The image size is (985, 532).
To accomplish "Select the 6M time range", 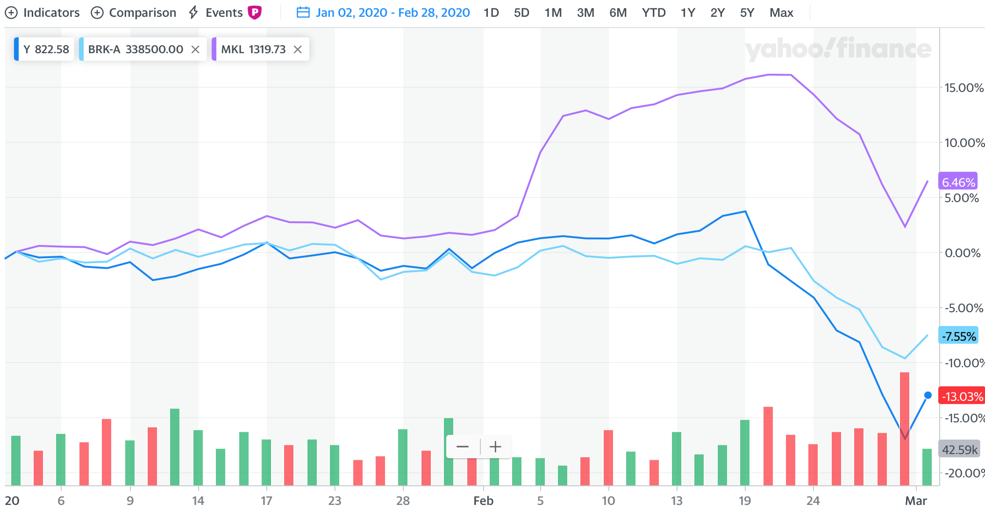I will (x=618, y=13).
